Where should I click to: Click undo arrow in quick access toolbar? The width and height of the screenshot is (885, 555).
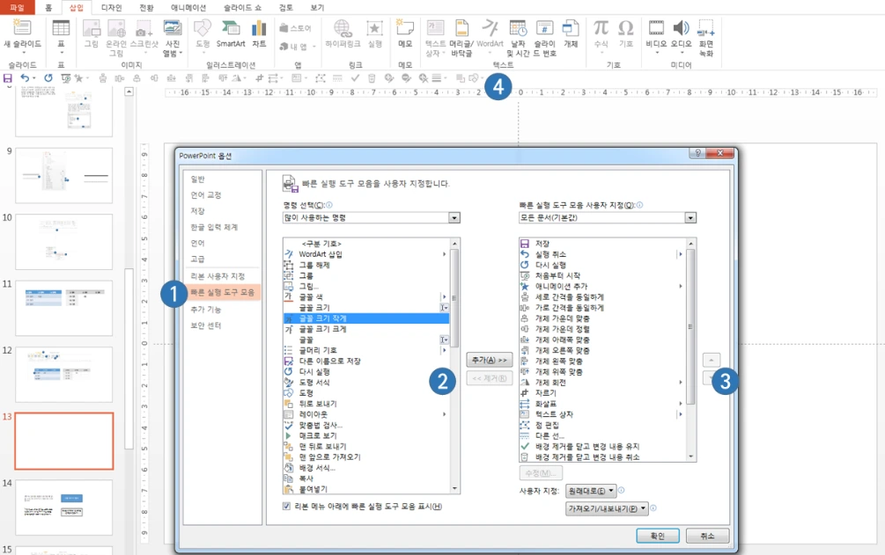pyautogui.click(x=25, y=77)
